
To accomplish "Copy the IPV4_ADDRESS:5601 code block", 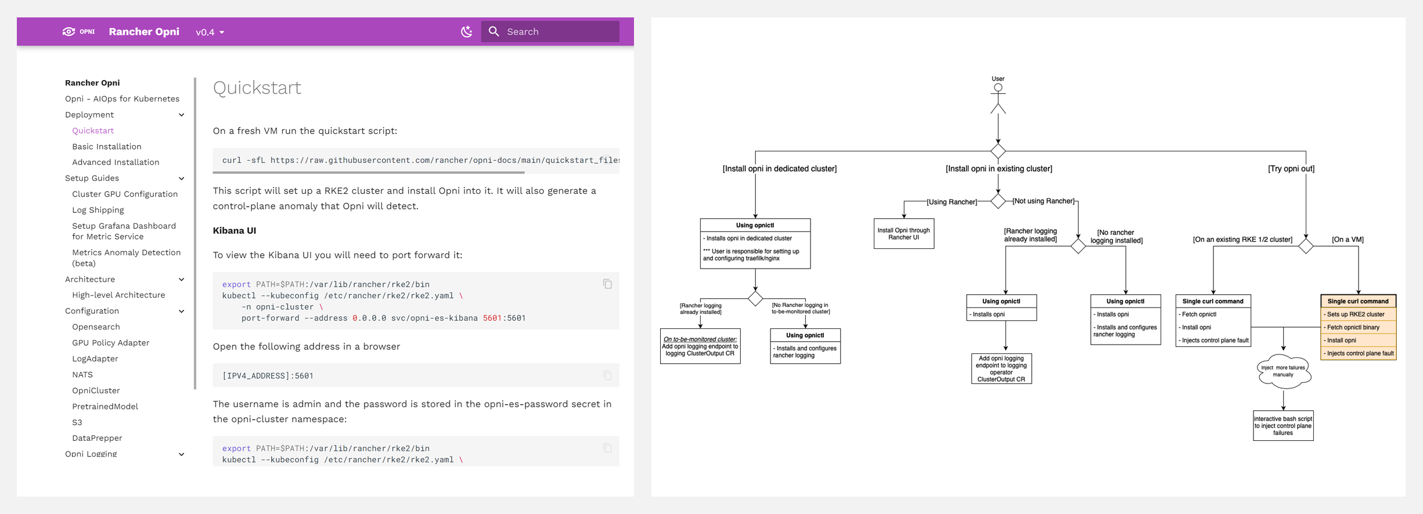I will click(607, 375).
